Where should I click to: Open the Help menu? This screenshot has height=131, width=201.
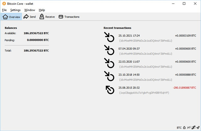[x=42, y=10]
